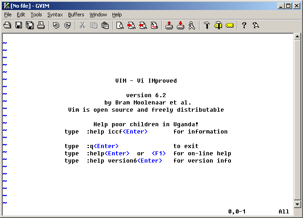Minimize the GVIM window
Image resolution: width=303 pixels, height=218 pixels.
(281, 6)
